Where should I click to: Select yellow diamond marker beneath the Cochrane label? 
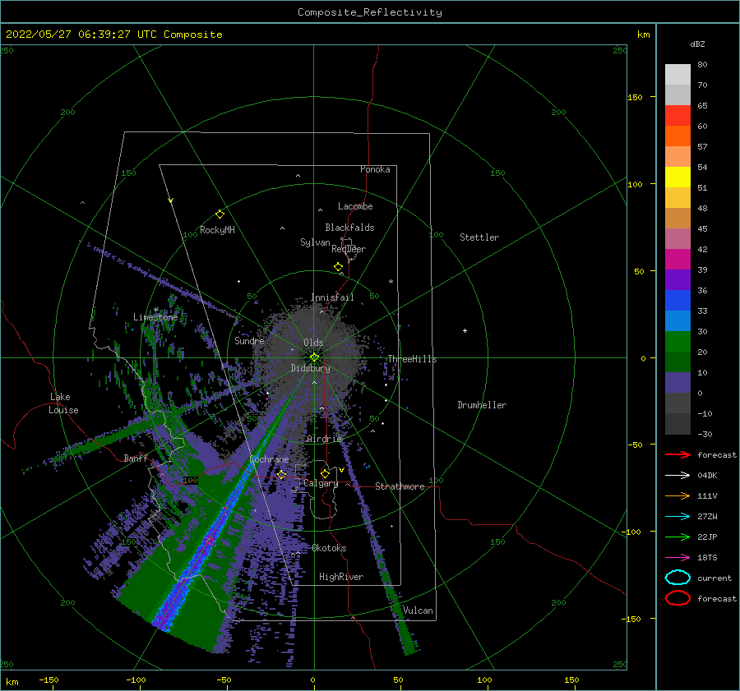[x=282, y=475]
